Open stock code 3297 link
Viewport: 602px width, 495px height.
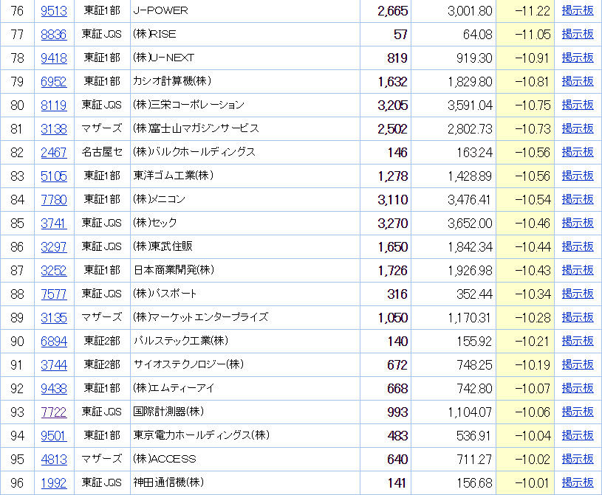pyautogui.click(x=54, y=247)
